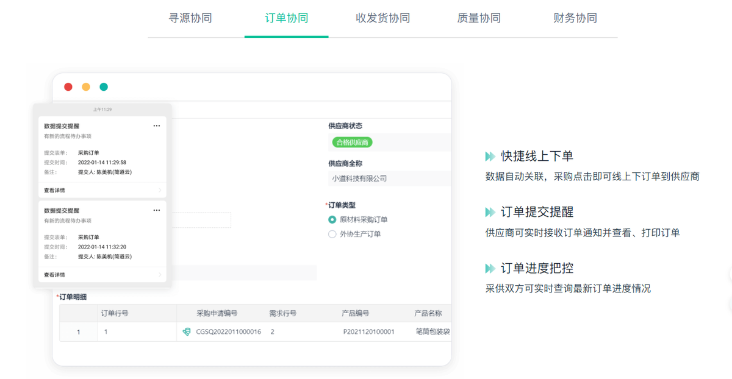Screen dimensions: 732x379
Task: Switch to the 寻源协同 tab
Action: 190,18
